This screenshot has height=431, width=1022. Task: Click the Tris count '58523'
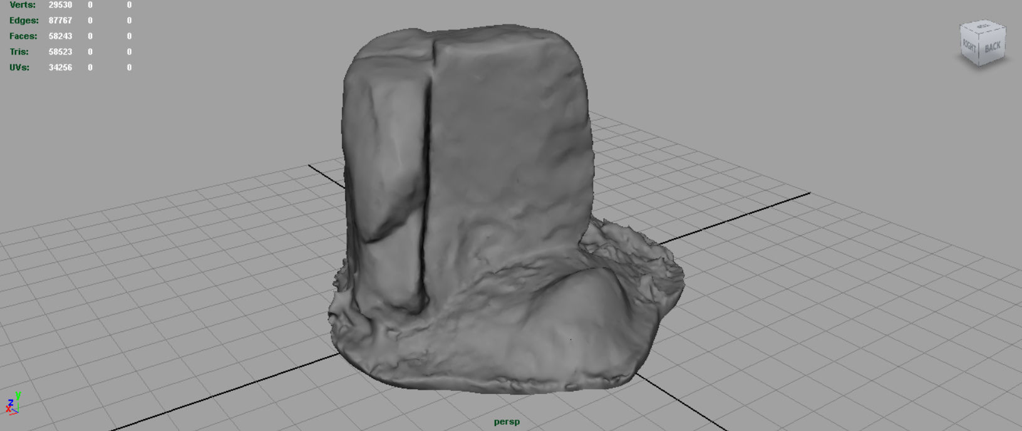point(60,52)
